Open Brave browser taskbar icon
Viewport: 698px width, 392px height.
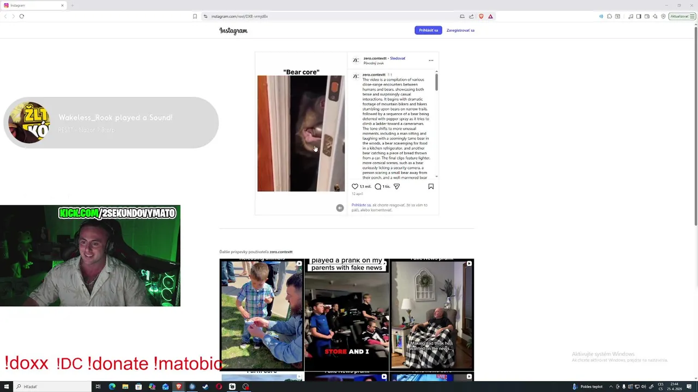pyautogui.click(x=178, y=387)
